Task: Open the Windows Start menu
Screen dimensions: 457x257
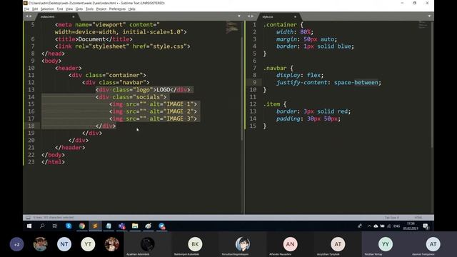Action: tap(29, 226)
